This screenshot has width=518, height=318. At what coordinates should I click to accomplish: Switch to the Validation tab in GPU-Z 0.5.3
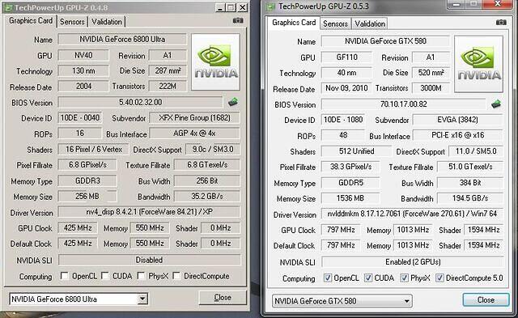pos(370,23)
